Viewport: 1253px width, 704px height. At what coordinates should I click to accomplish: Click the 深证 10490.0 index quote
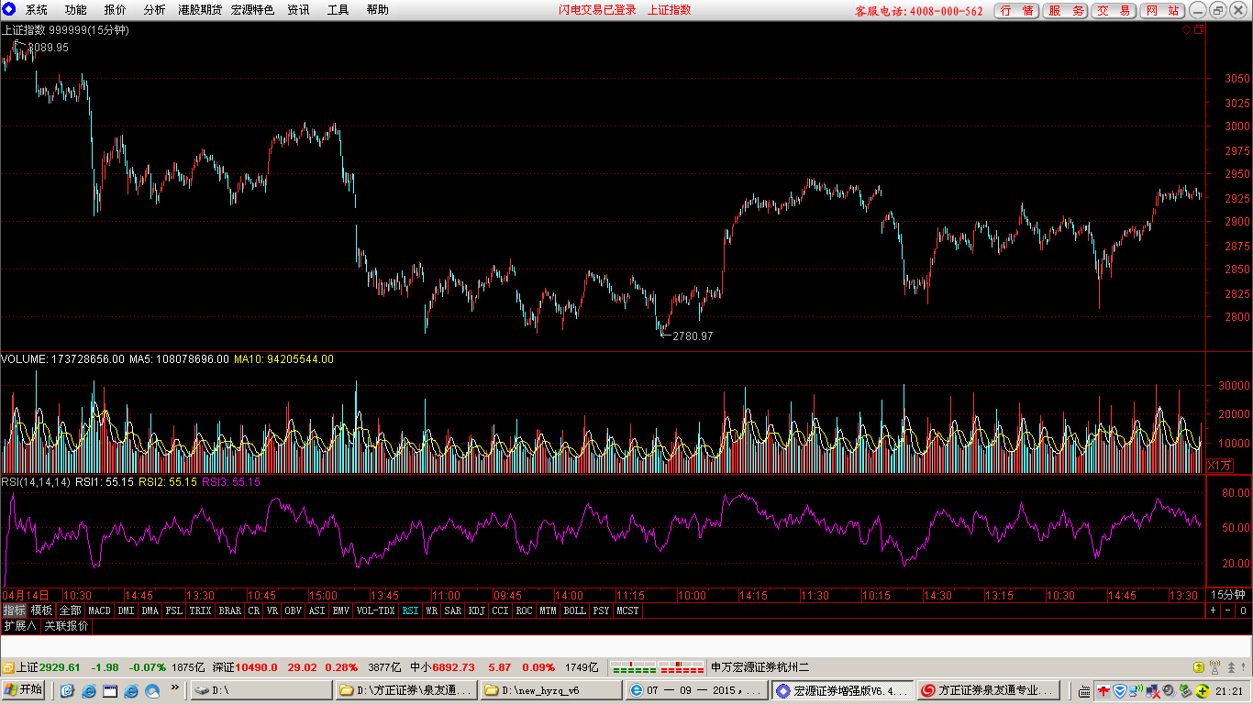(x=245, y=667)
